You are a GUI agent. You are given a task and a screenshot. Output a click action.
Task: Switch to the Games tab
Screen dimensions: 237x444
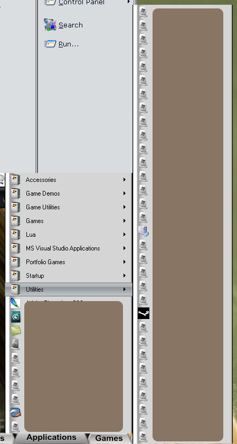tap(109, 438)
